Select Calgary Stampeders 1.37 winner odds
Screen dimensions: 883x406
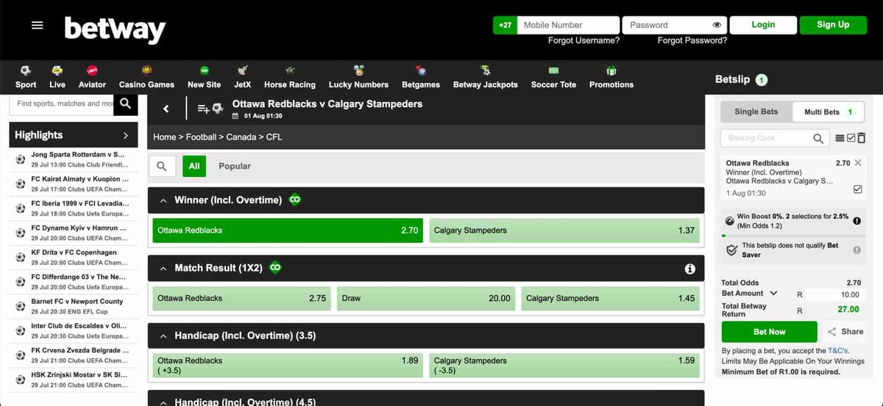click(564, 231)
